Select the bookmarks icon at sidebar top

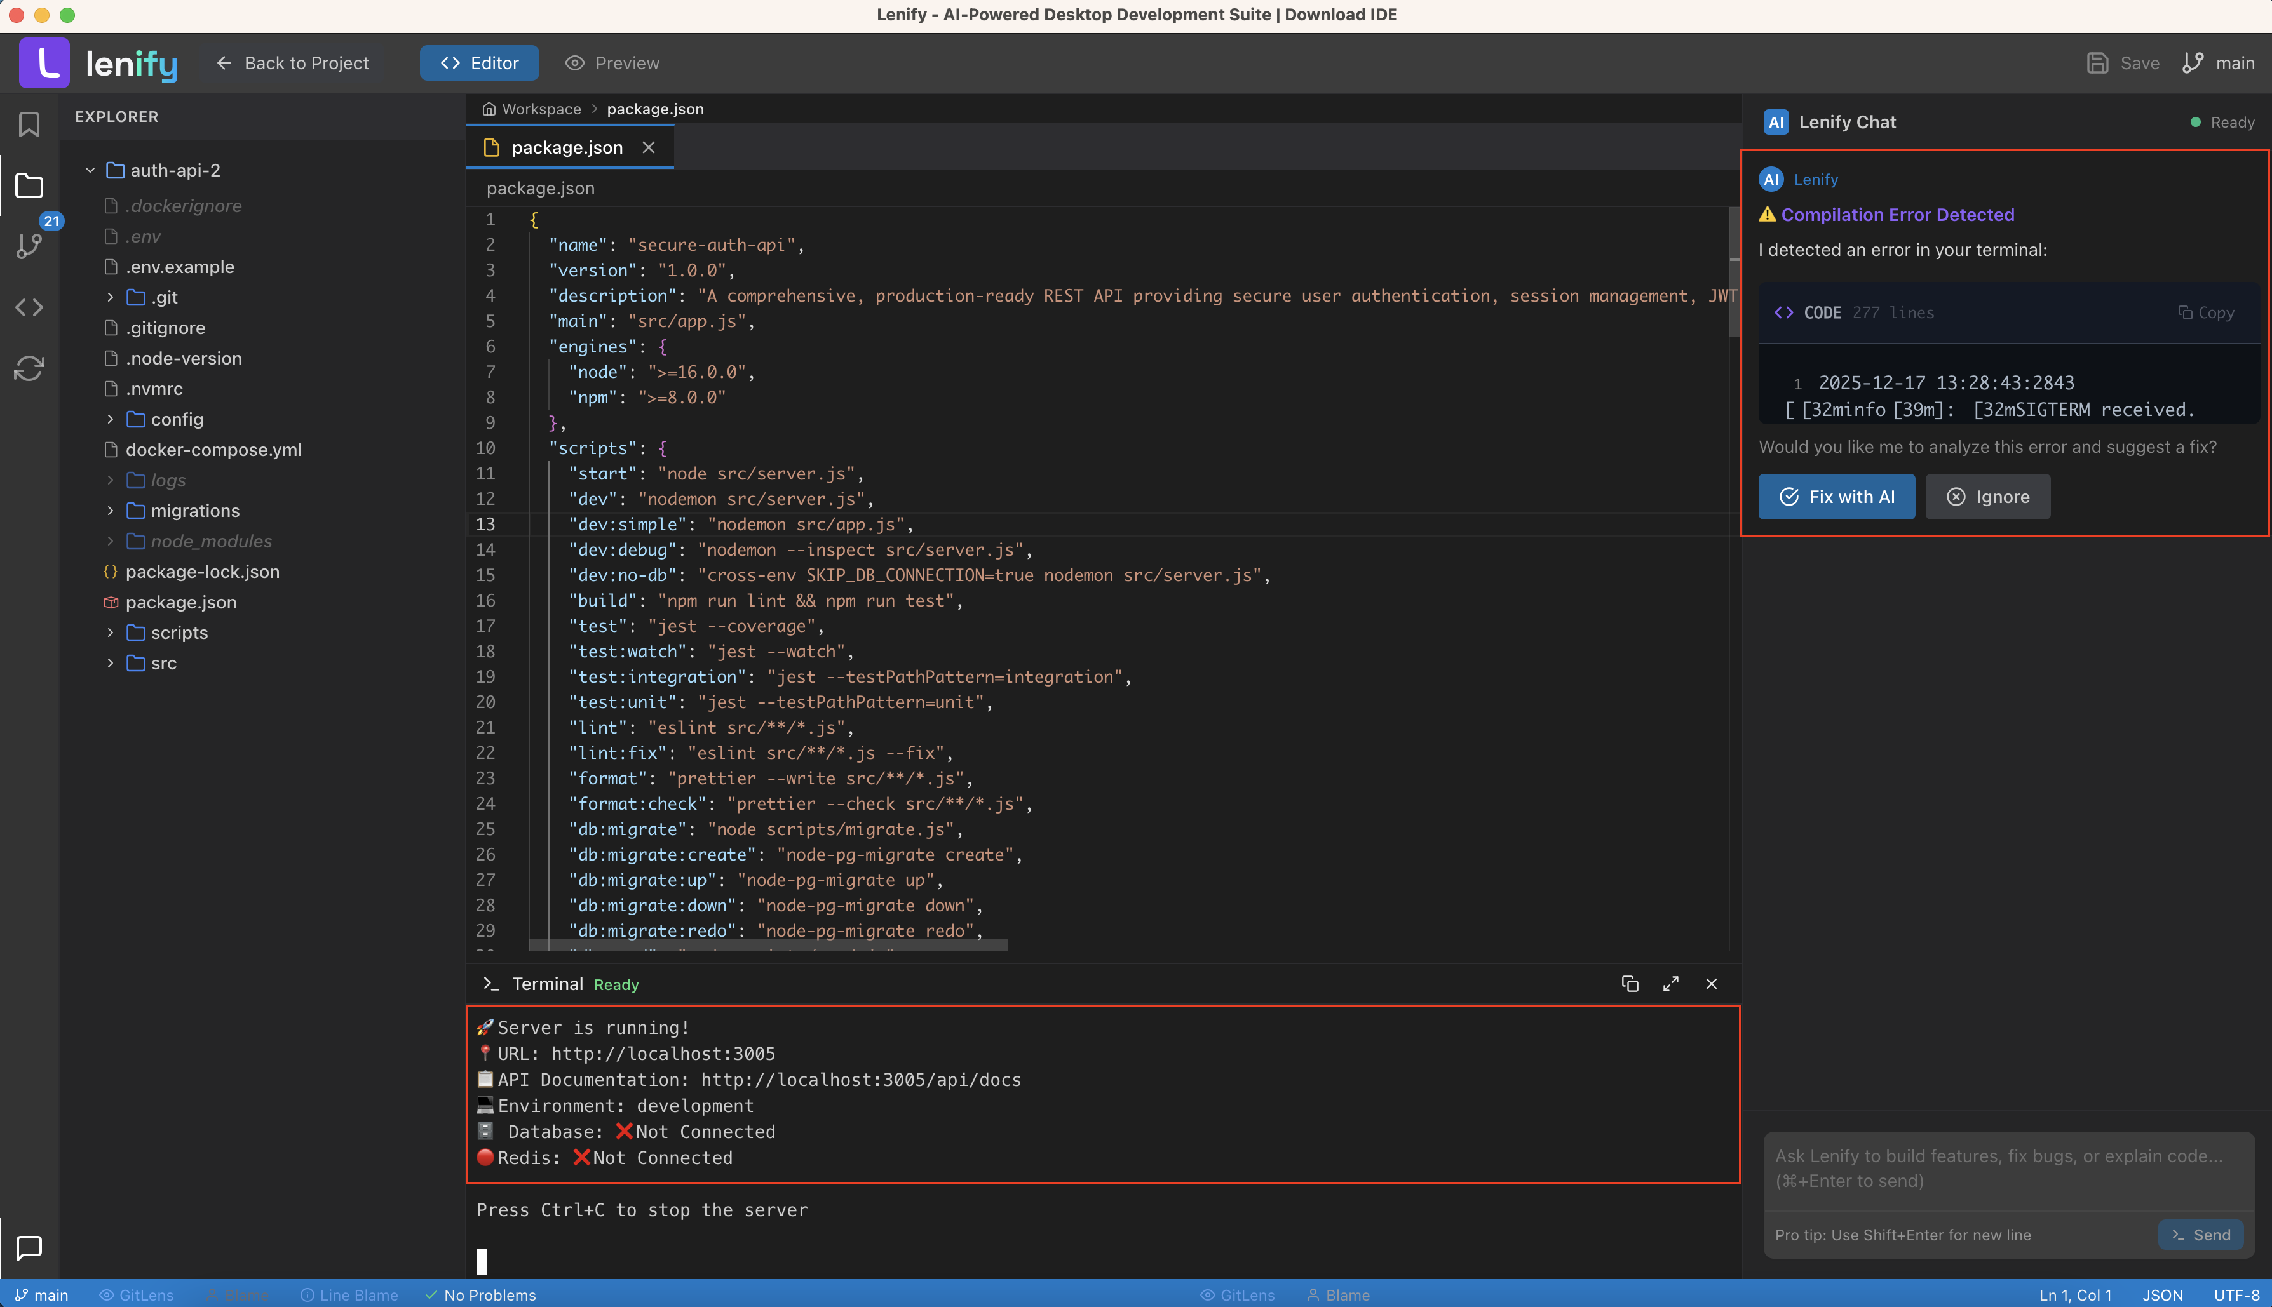(29, 124)
